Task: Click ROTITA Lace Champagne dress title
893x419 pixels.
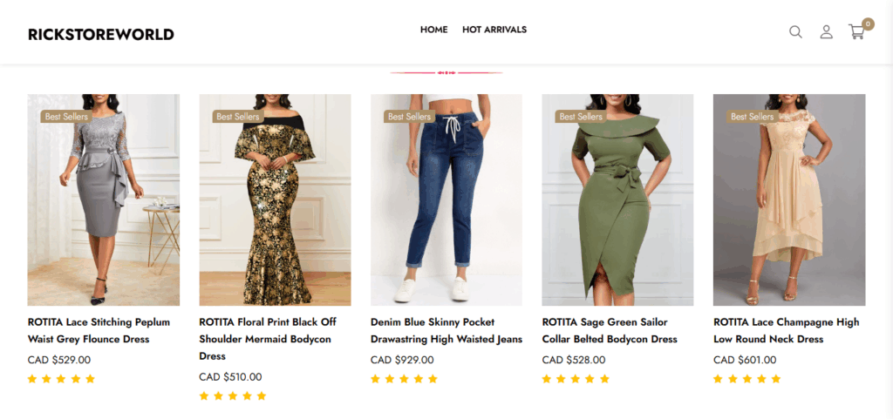Action: (786, 330)
